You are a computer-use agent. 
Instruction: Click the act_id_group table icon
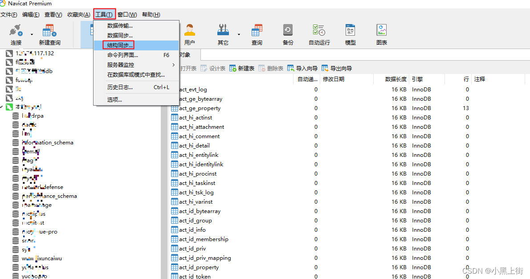[175, 221]
